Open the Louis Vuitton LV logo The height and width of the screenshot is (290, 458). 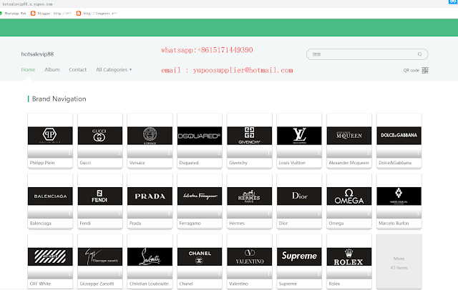[299, 136]
